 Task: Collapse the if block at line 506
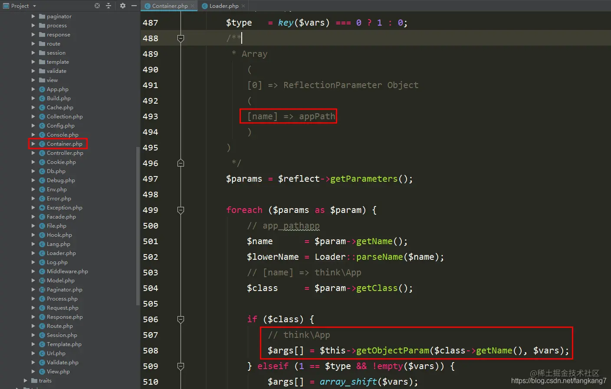tap(181, 319)
